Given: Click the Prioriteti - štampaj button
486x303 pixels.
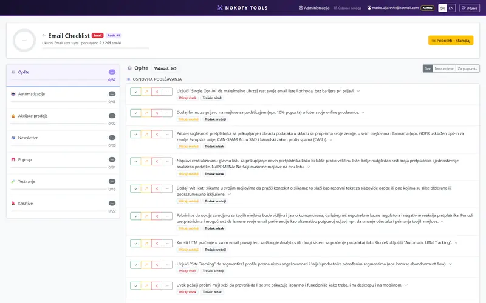Looking at the screenshot, I should coord(451,41).
